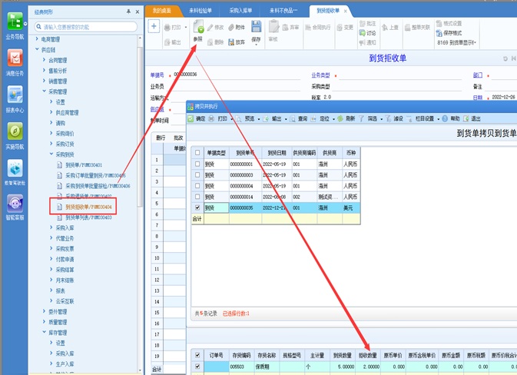Open 输出 dropdown arrow in copy dialog
This screenshot has height=375, width=517.
(286, 119)
